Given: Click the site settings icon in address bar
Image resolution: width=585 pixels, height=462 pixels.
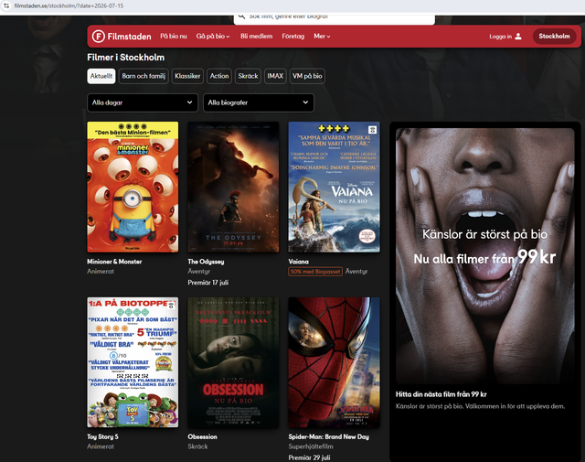Looking at the screenshot, I should (x=6, y=5).
